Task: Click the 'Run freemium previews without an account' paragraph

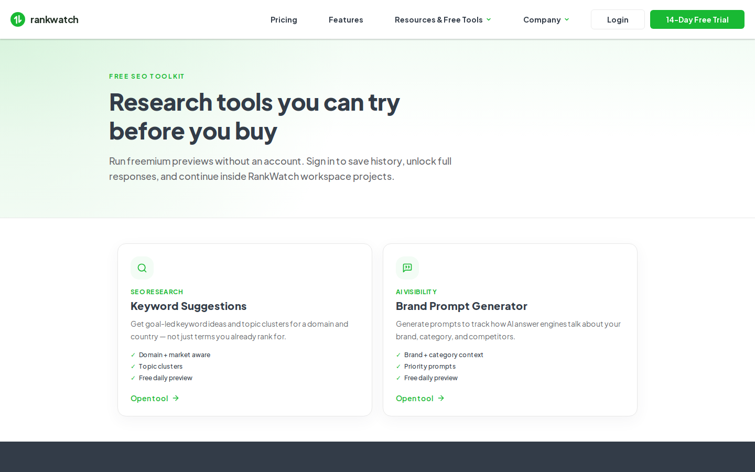Action: (281, 168)
